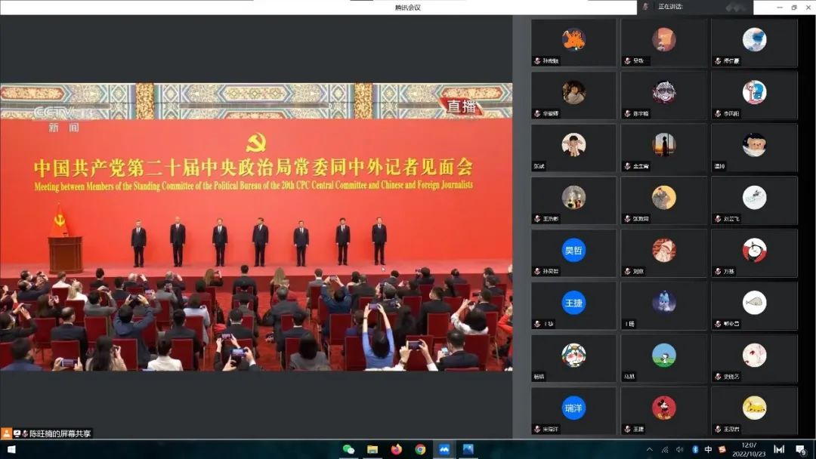
Task: Open File Explorer in the taskbar
Action: pyautogui.click(x=372, y=449)
